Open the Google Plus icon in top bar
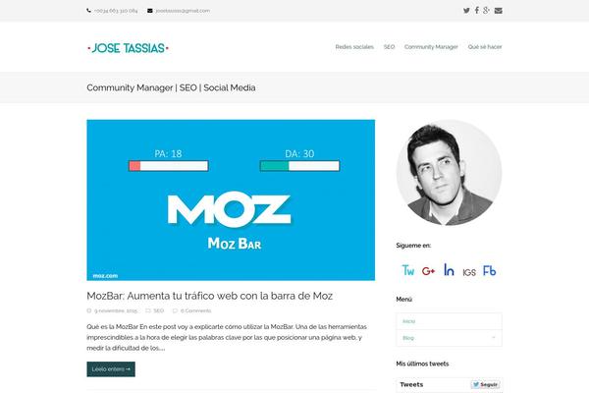The height and width of the screenshot is (393, 589). [x=487, y=11]
